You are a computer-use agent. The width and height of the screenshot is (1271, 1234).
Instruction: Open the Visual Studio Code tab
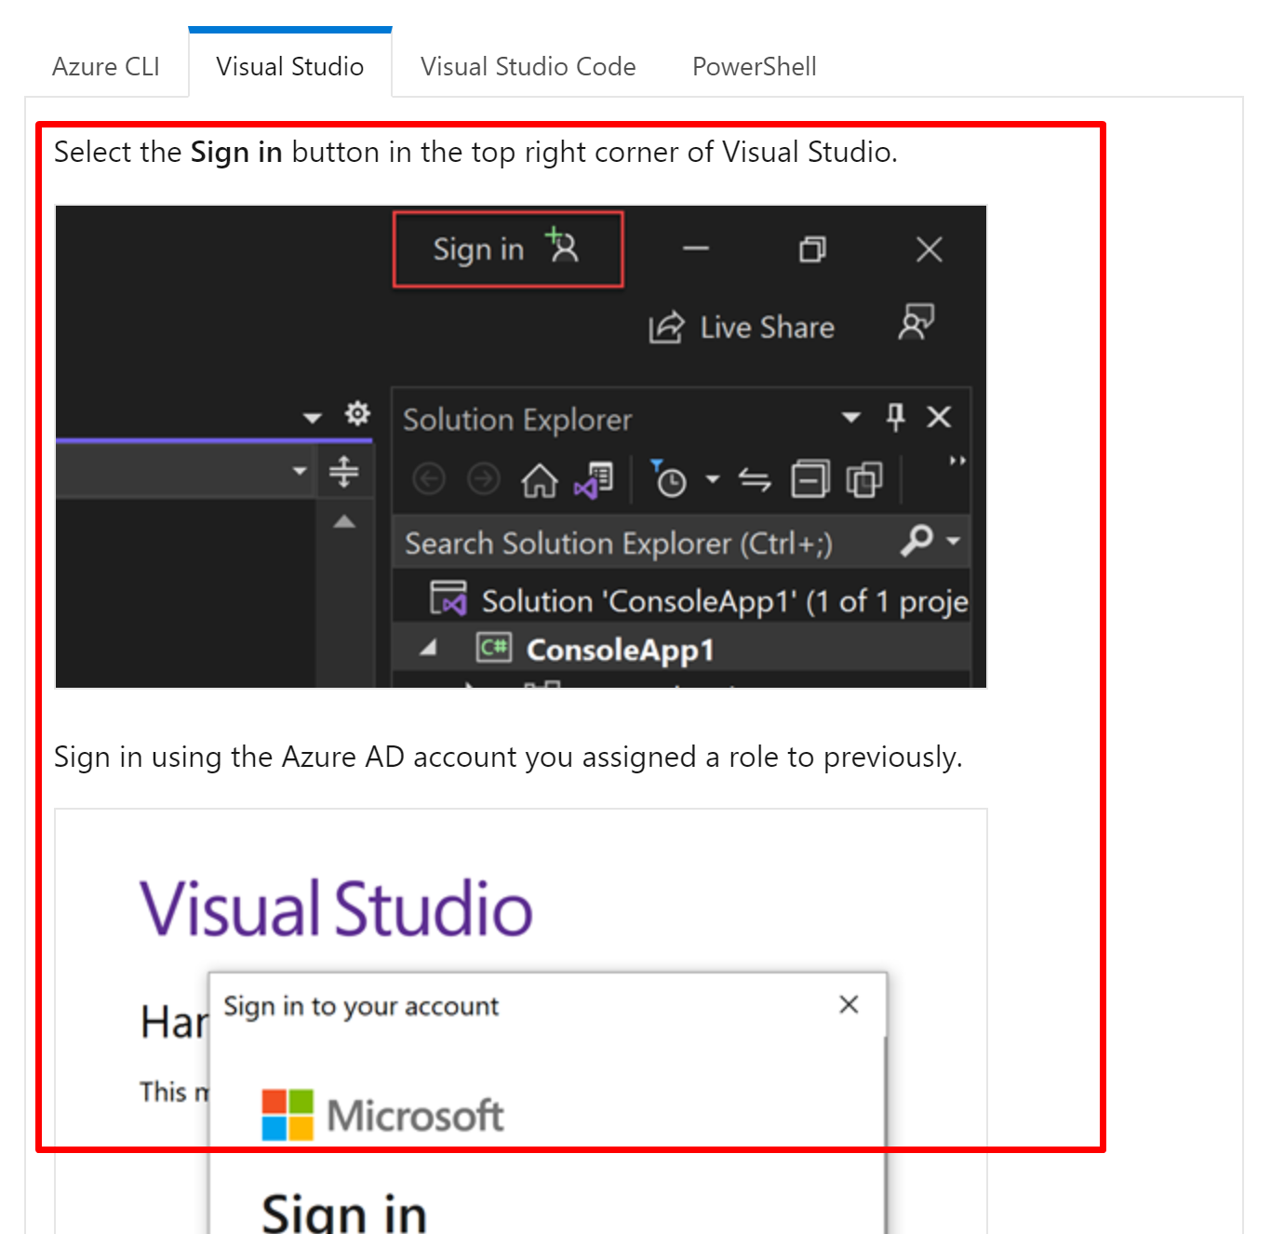click(528, 66)
